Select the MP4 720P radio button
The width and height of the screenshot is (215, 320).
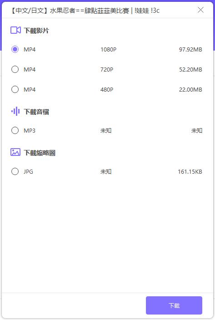tap(15, 69)
